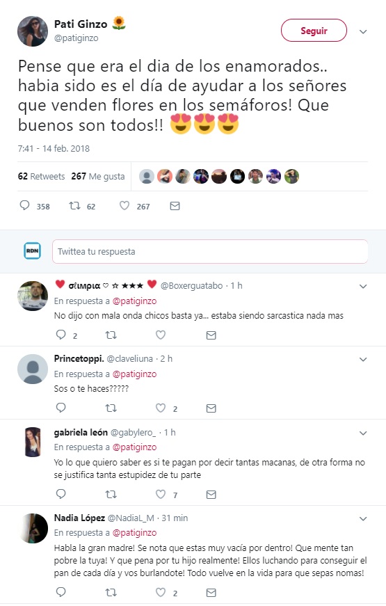Open Pati Ginzo's profile picture
Image resolution: width=386 pixels, height=606 pixels.
click(x=33, y=31)
